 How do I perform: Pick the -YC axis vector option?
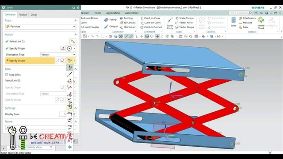tap(70, 127)
